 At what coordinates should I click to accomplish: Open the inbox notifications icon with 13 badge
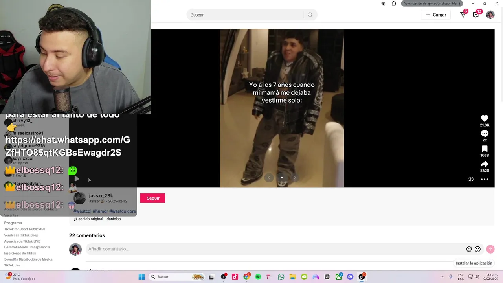click(x=476, y=15)
